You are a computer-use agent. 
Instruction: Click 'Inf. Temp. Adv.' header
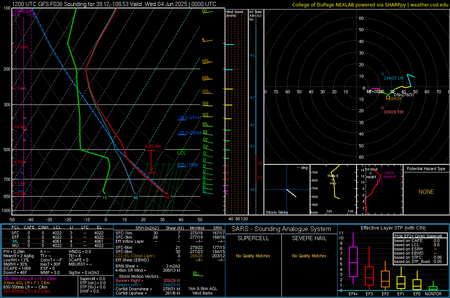point(256,16)
